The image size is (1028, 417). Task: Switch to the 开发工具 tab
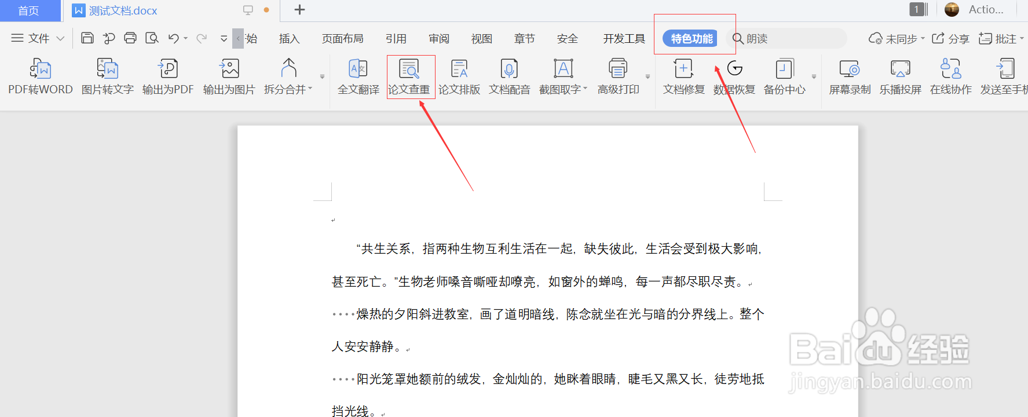[x=624, y=39]
